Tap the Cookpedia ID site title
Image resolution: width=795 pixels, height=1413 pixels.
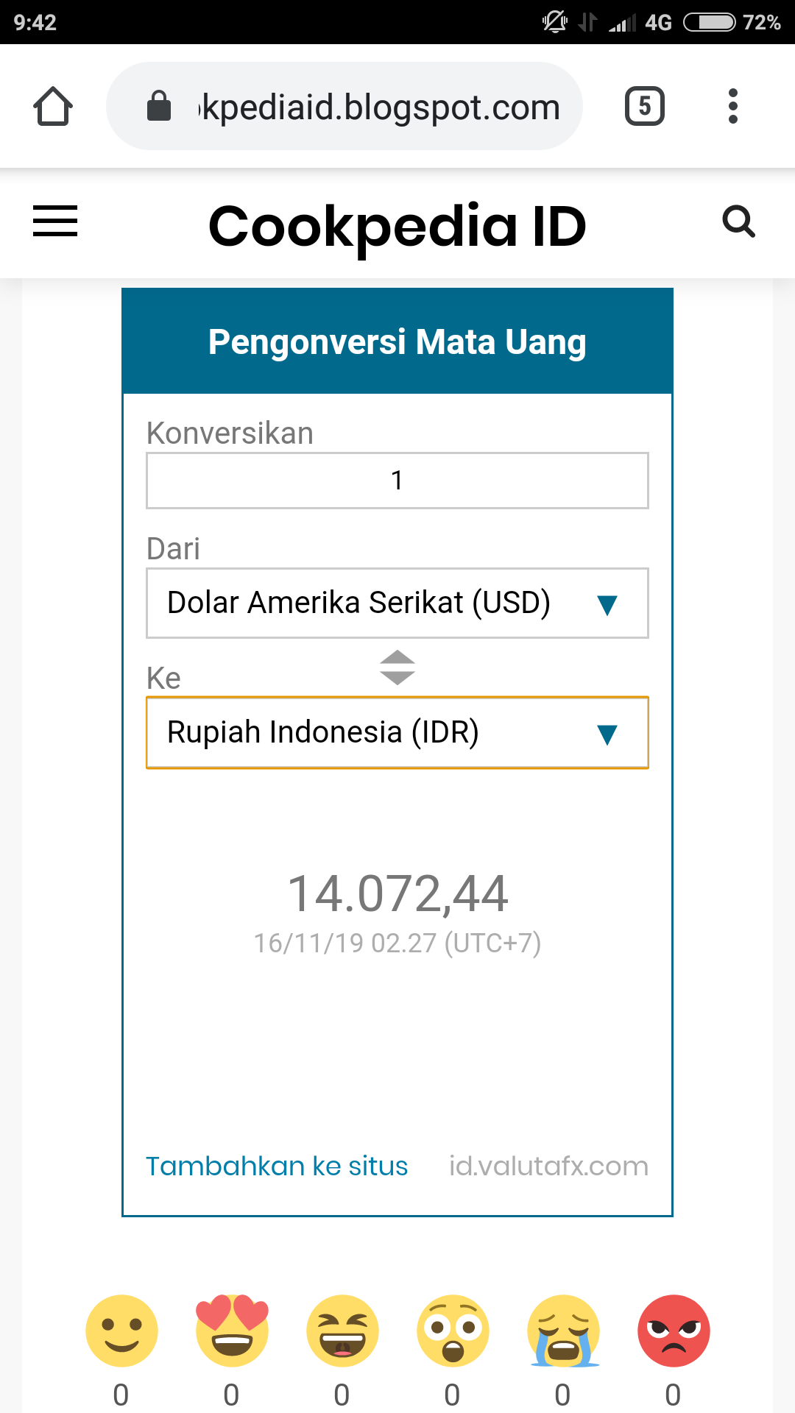click(397, 226)
